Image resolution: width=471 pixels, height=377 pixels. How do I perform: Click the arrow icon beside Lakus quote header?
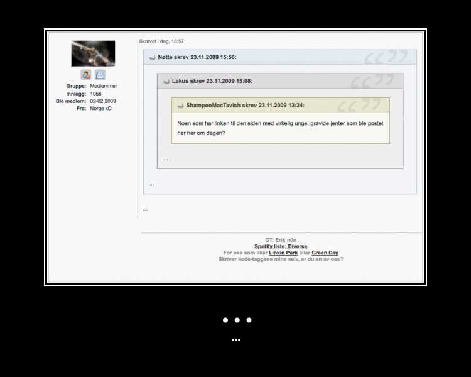click(166, 81)
